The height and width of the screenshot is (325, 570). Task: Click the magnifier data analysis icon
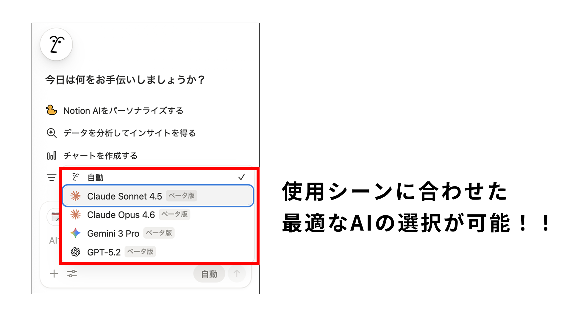[51, 133]
